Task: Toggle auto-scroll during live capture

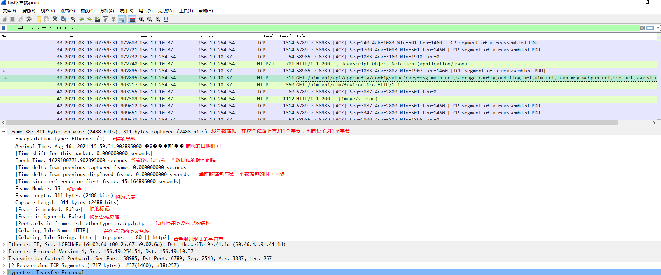Action: tap(122, 19)
